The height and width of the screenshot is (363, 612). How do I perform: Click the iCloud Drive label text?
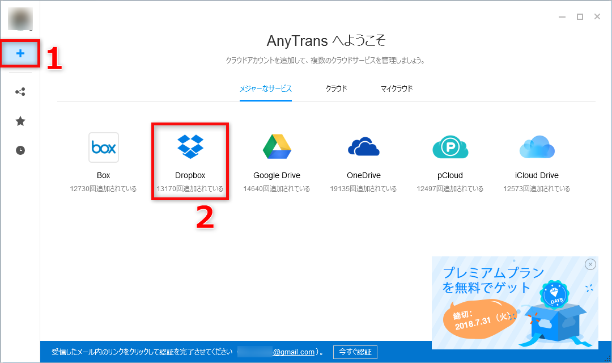[537, 175]
